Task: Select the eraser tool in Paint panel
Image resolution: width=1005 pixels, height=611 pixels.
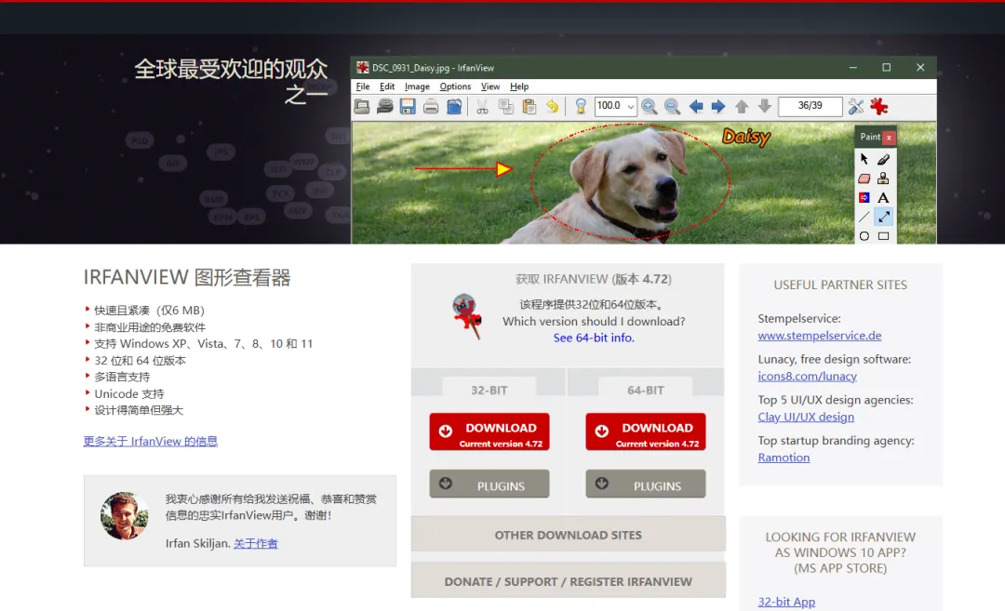Action: point(864,179)
